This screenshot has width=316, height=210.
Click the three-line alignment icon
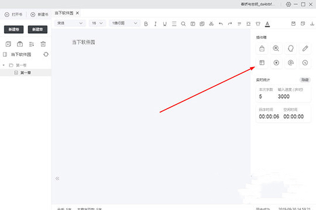point(174,24)
